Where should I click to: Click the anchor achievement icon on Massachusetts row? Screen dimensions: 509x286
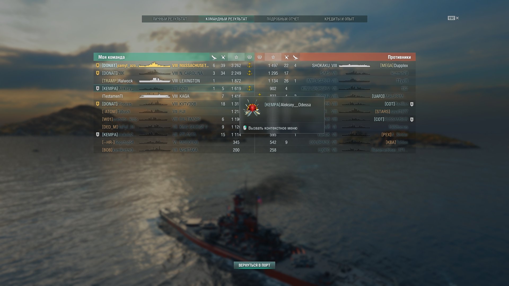[x=249, y=65]
